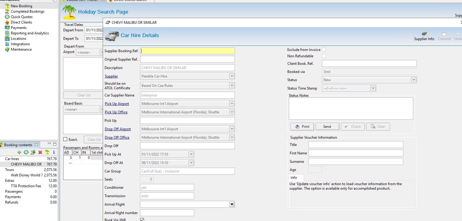Follow the Pick Up Office link
Screen dimensions: 462x221
pos(116,112)
